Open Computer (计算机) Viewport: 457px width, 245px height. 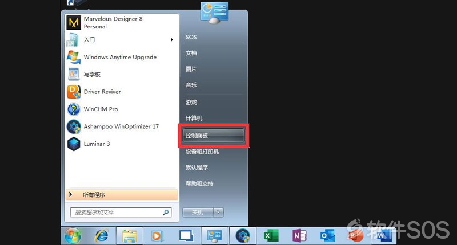[194, 119]
